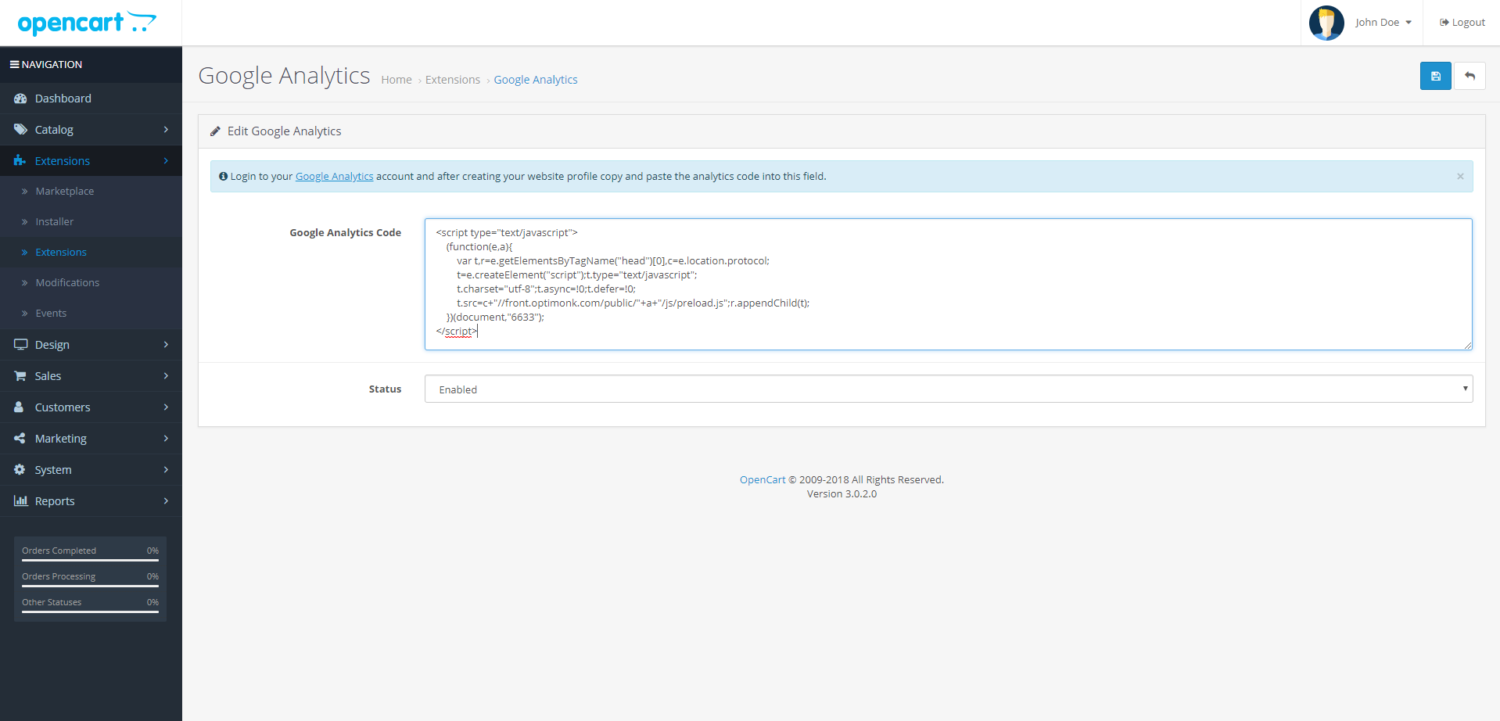Open the Status dropdown showing Enabled

[x=949, y=389]
